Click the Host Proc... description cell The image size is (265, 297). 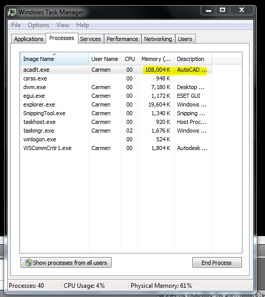tap(192, 122)
